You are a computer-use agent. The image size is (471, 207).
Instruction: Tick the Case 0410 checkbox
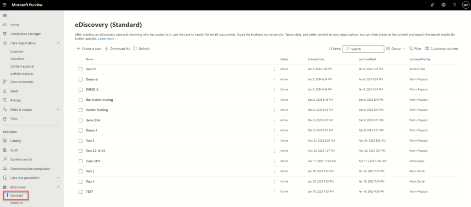[80, 161]
